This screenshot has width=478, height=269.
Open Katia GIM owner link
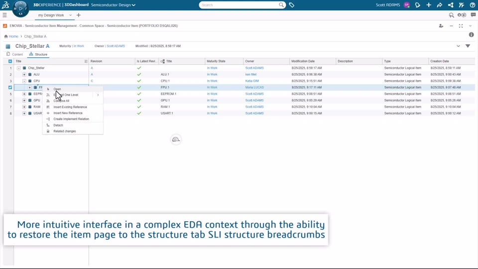[x=252, y=81]
